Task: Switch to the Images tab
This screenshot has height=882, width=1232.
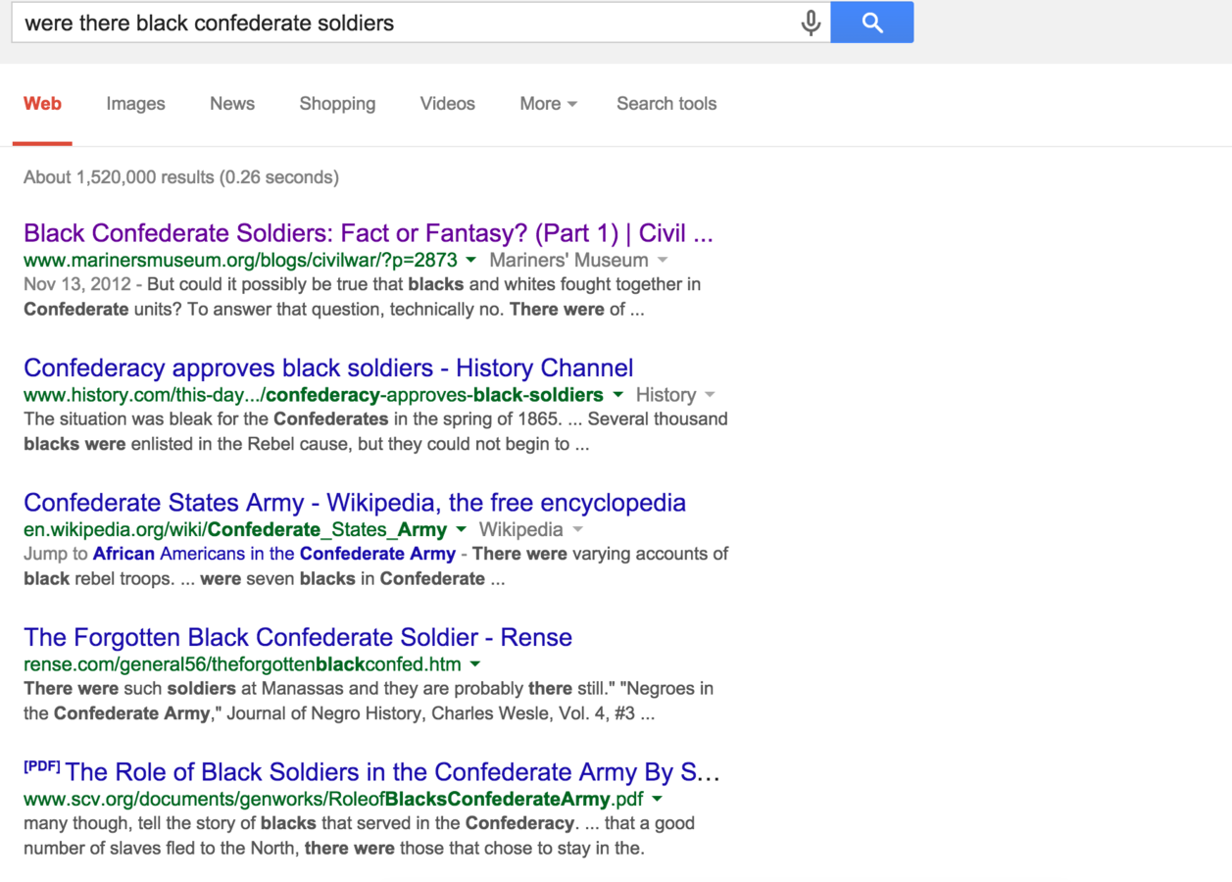Action: click(x=135, y=104)
